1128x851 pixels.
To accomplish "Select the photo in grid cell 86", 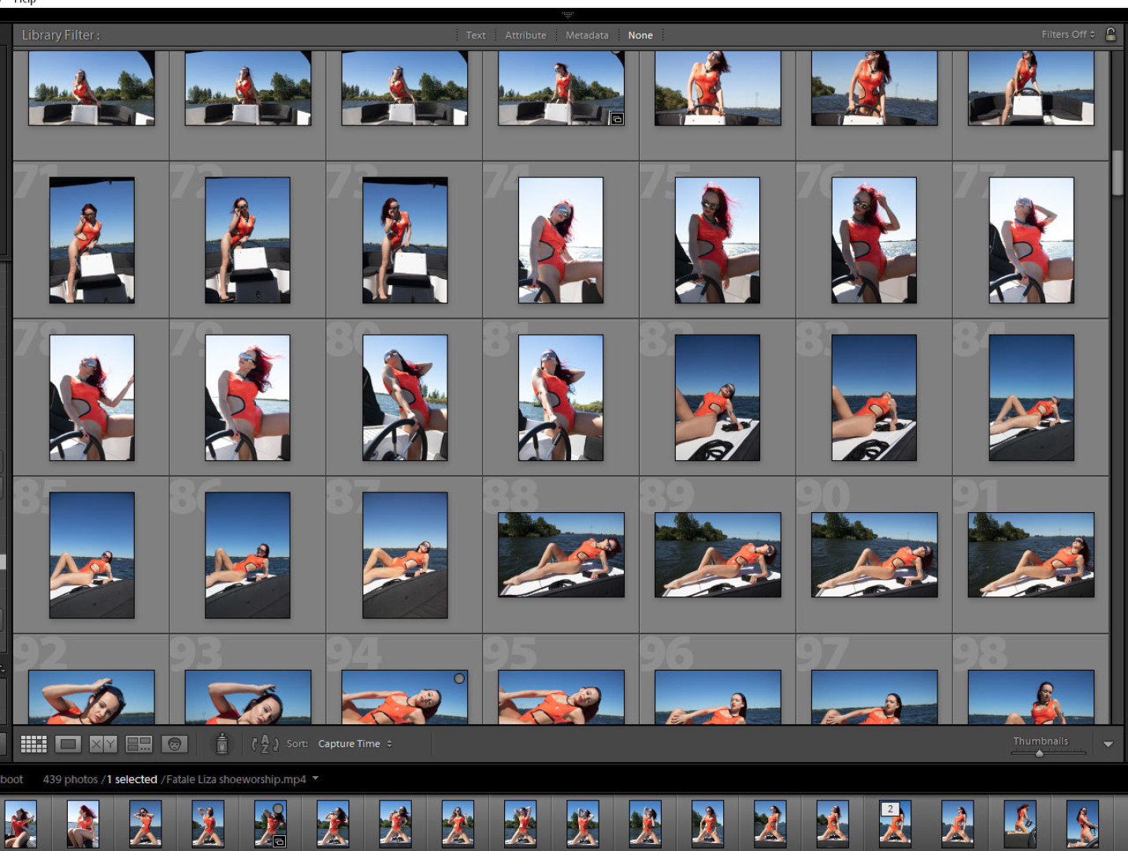I will tap(247, 556).
